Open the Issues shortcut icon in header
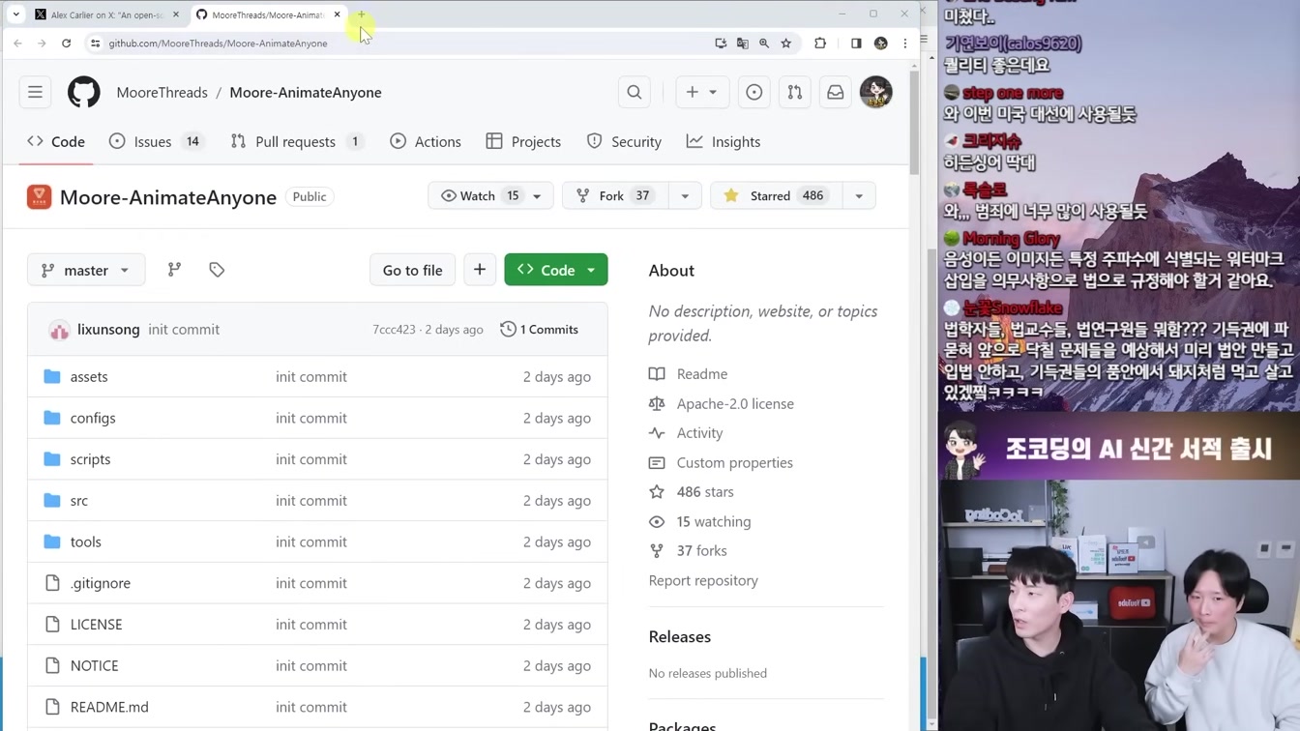Image resolution: width=1300 pixels, height=731 pixels. (753, 92)
